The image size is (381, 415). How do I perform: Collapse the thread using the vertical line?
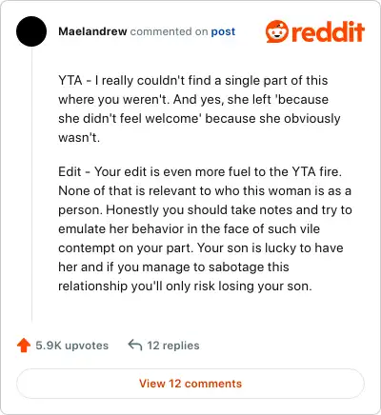pos(31,185)
